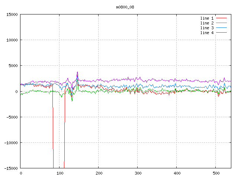Click the 5000 y-axis tick label
Image resolution: width=238 pixels, height=178 pixels.
[x=13, y=66]
